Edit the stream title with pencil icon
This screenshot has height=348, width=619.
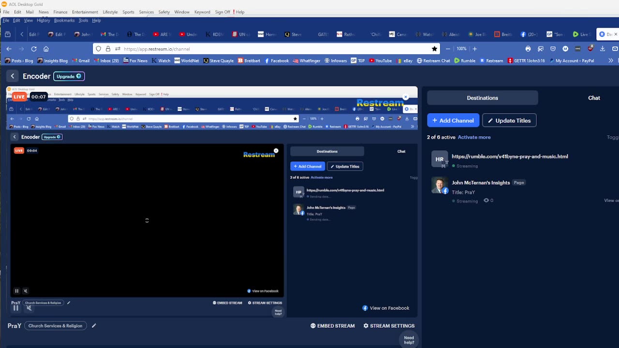(x=94, y=326)
